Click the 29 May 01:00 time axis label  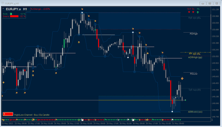point(86,123)
